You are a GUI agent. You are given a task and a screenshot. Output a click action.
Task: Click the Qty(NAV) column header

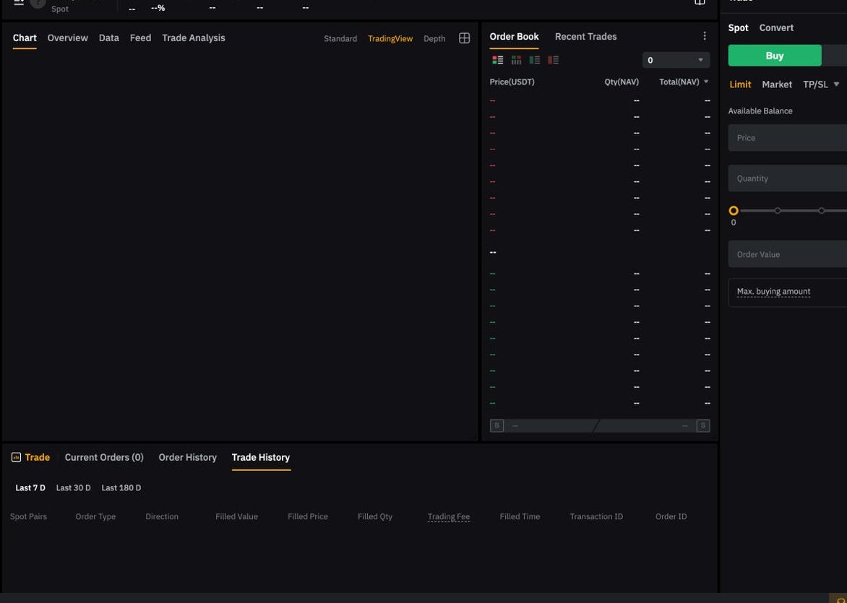pos(622,82)
